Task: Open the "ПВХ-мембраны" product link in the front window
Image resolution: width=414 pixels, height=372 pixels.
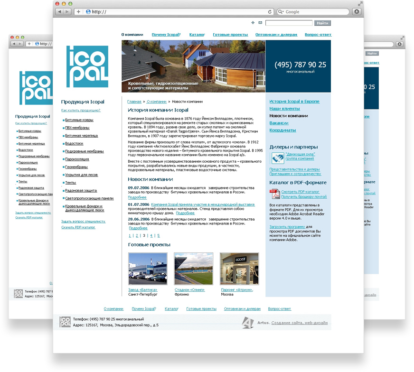Action: [77, 128]
